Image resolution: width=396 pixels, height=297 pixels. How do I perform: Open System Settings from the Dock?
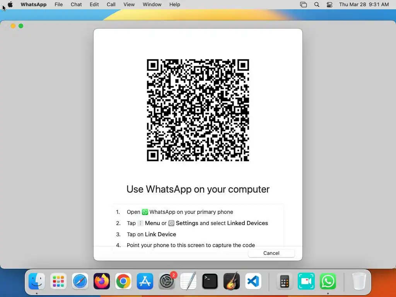tap(167, 281)
